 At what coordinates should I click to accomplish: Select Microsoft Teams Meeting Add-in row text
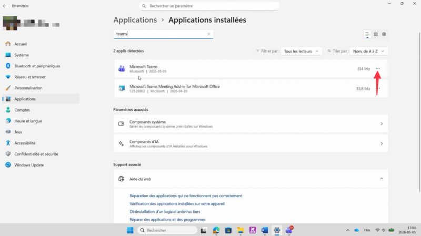point(175,86)
